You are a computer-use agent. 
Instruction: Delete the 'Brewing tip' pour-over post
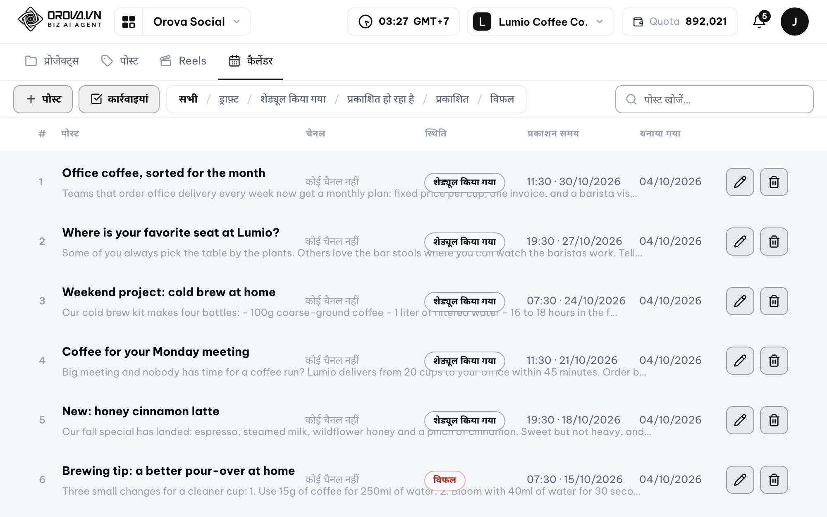774,480
